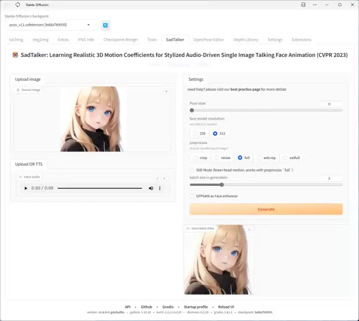
Task: Click the Generated video label icon
Action: click(x=188, y=228)
